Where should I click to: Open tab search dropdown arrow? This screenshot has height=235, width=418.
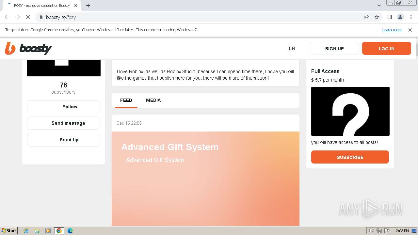379,5
